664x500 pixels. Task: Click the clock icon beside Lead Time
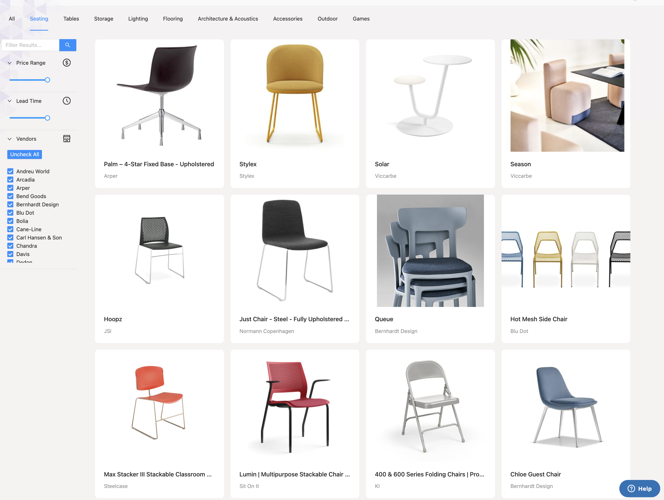point(67,101)
